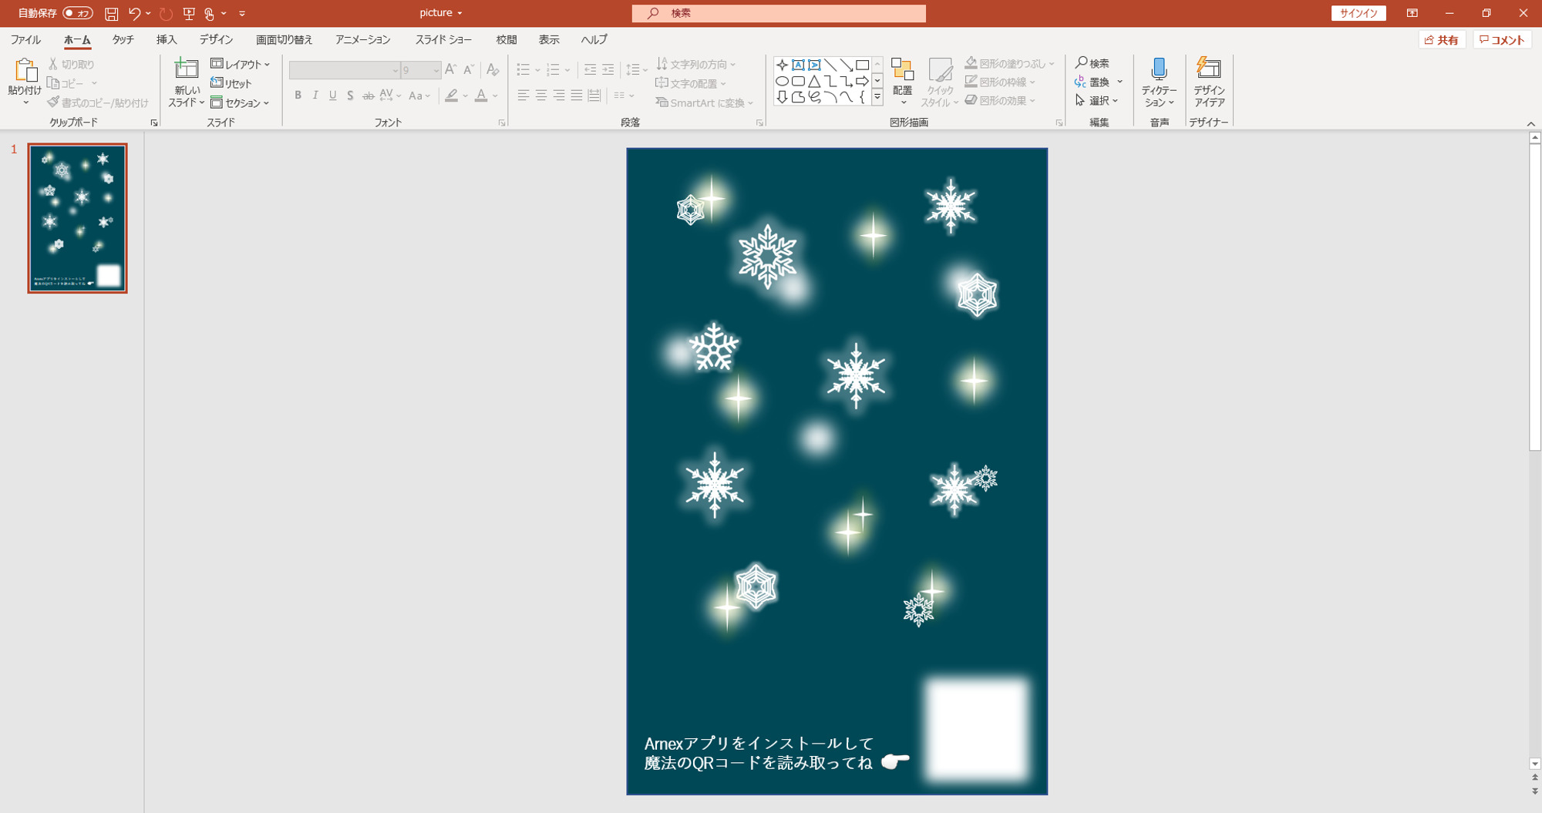This screenshot has height=813, width=1542.
Task: Open Change Case (Aa) dropdown
Action: [x=419, y=96]
